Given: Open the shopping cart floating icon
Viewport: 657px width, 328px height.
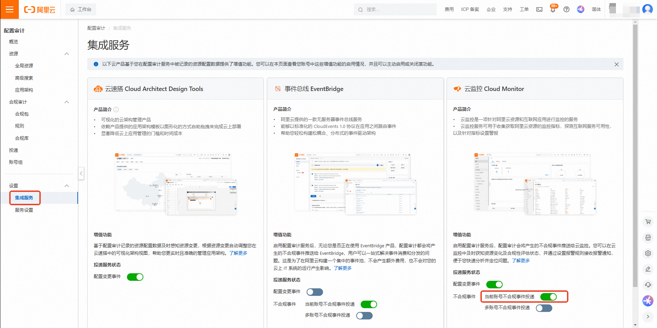Looking at the screenshot, I should click(x=648, y=222).
